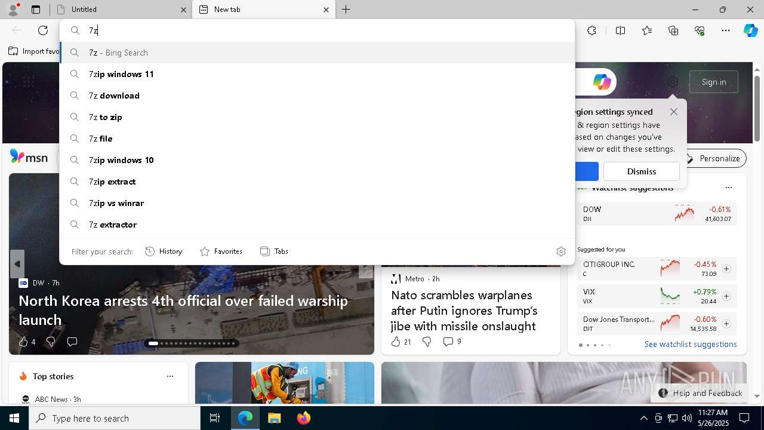Filter search by Tabs
Viewport: 764px width, 430px height.
pyautogui.click(x=274, y=251)
